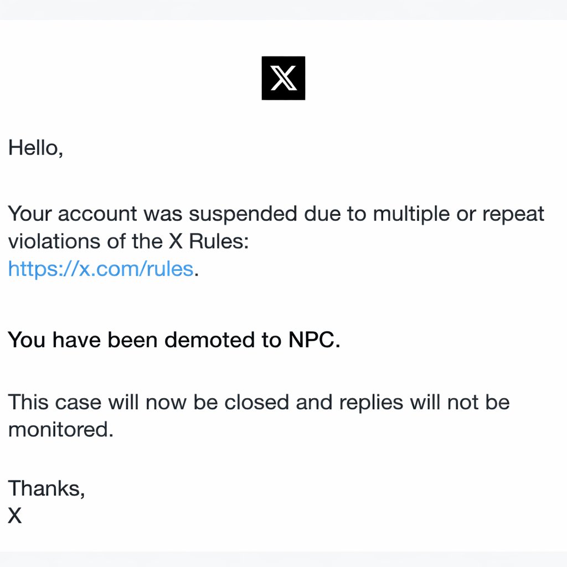Screen dimensions: 567x567
Task: Click the "X" signature at bottom
Action: [15, 516]
